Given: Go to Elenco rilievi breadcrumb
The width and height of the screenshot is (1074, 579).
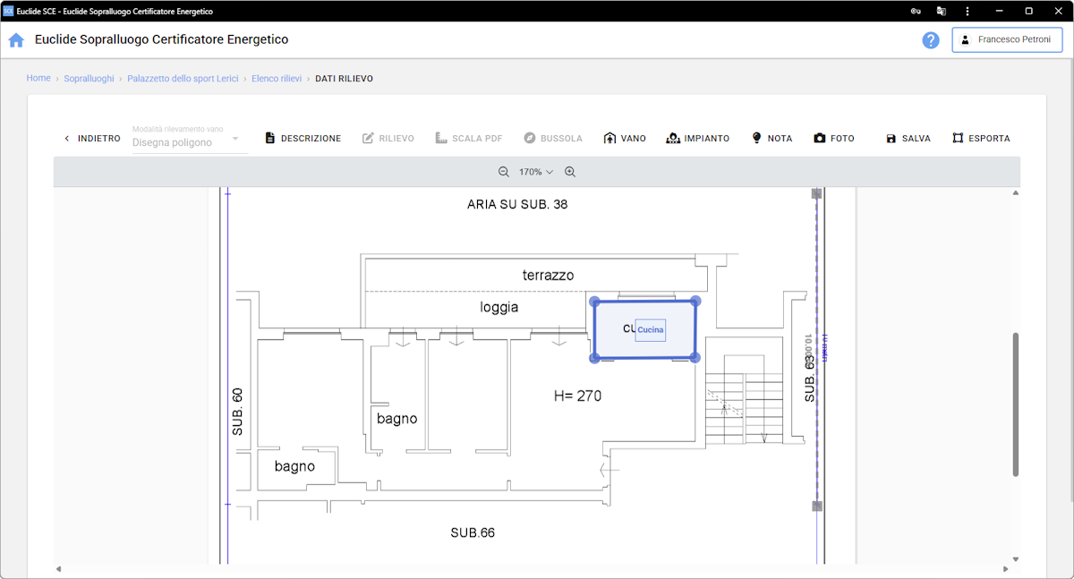Looking at the screenshot, I should tap(277, 79).
